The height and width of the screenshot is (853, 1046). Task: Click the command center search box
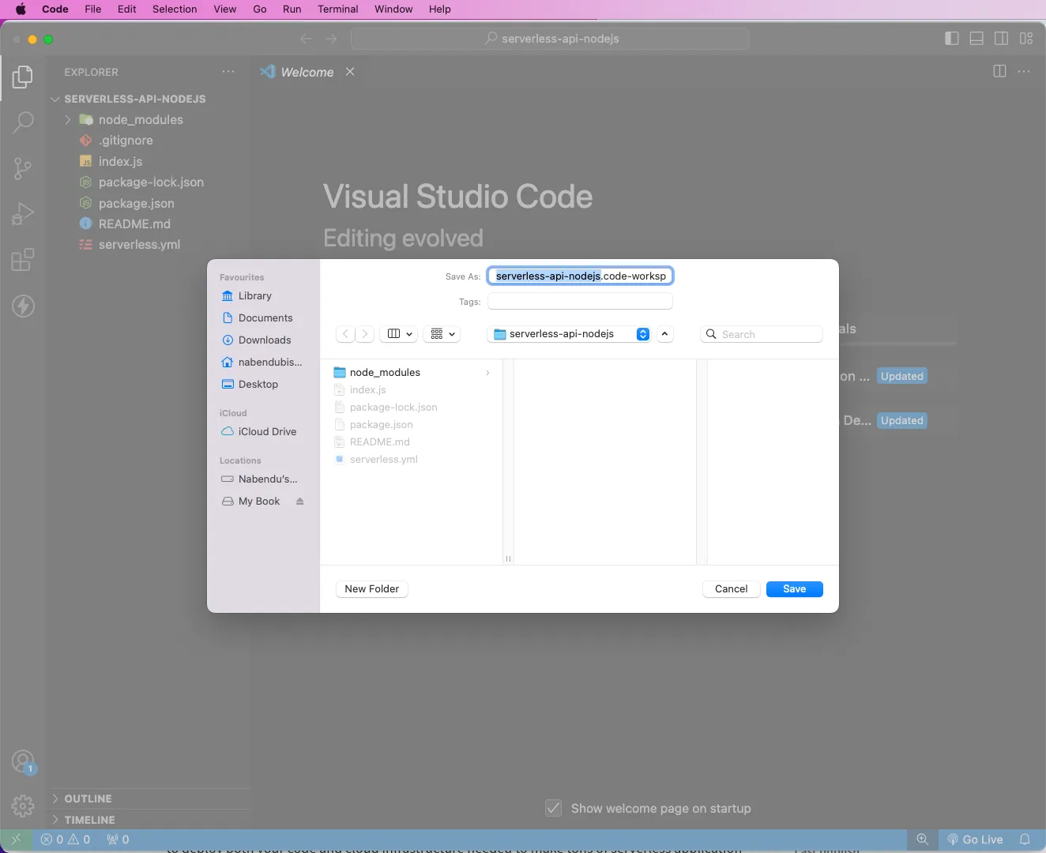click(550, 39)
